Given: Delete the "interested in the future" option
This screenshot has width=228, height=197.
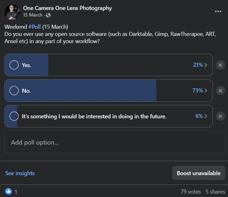Looking at the screenshot, I should pyautogui.click(x=220, y=116).
